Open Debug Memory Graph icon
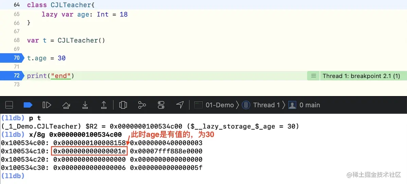This screenshot has width=407, height=184. point(142,105)
